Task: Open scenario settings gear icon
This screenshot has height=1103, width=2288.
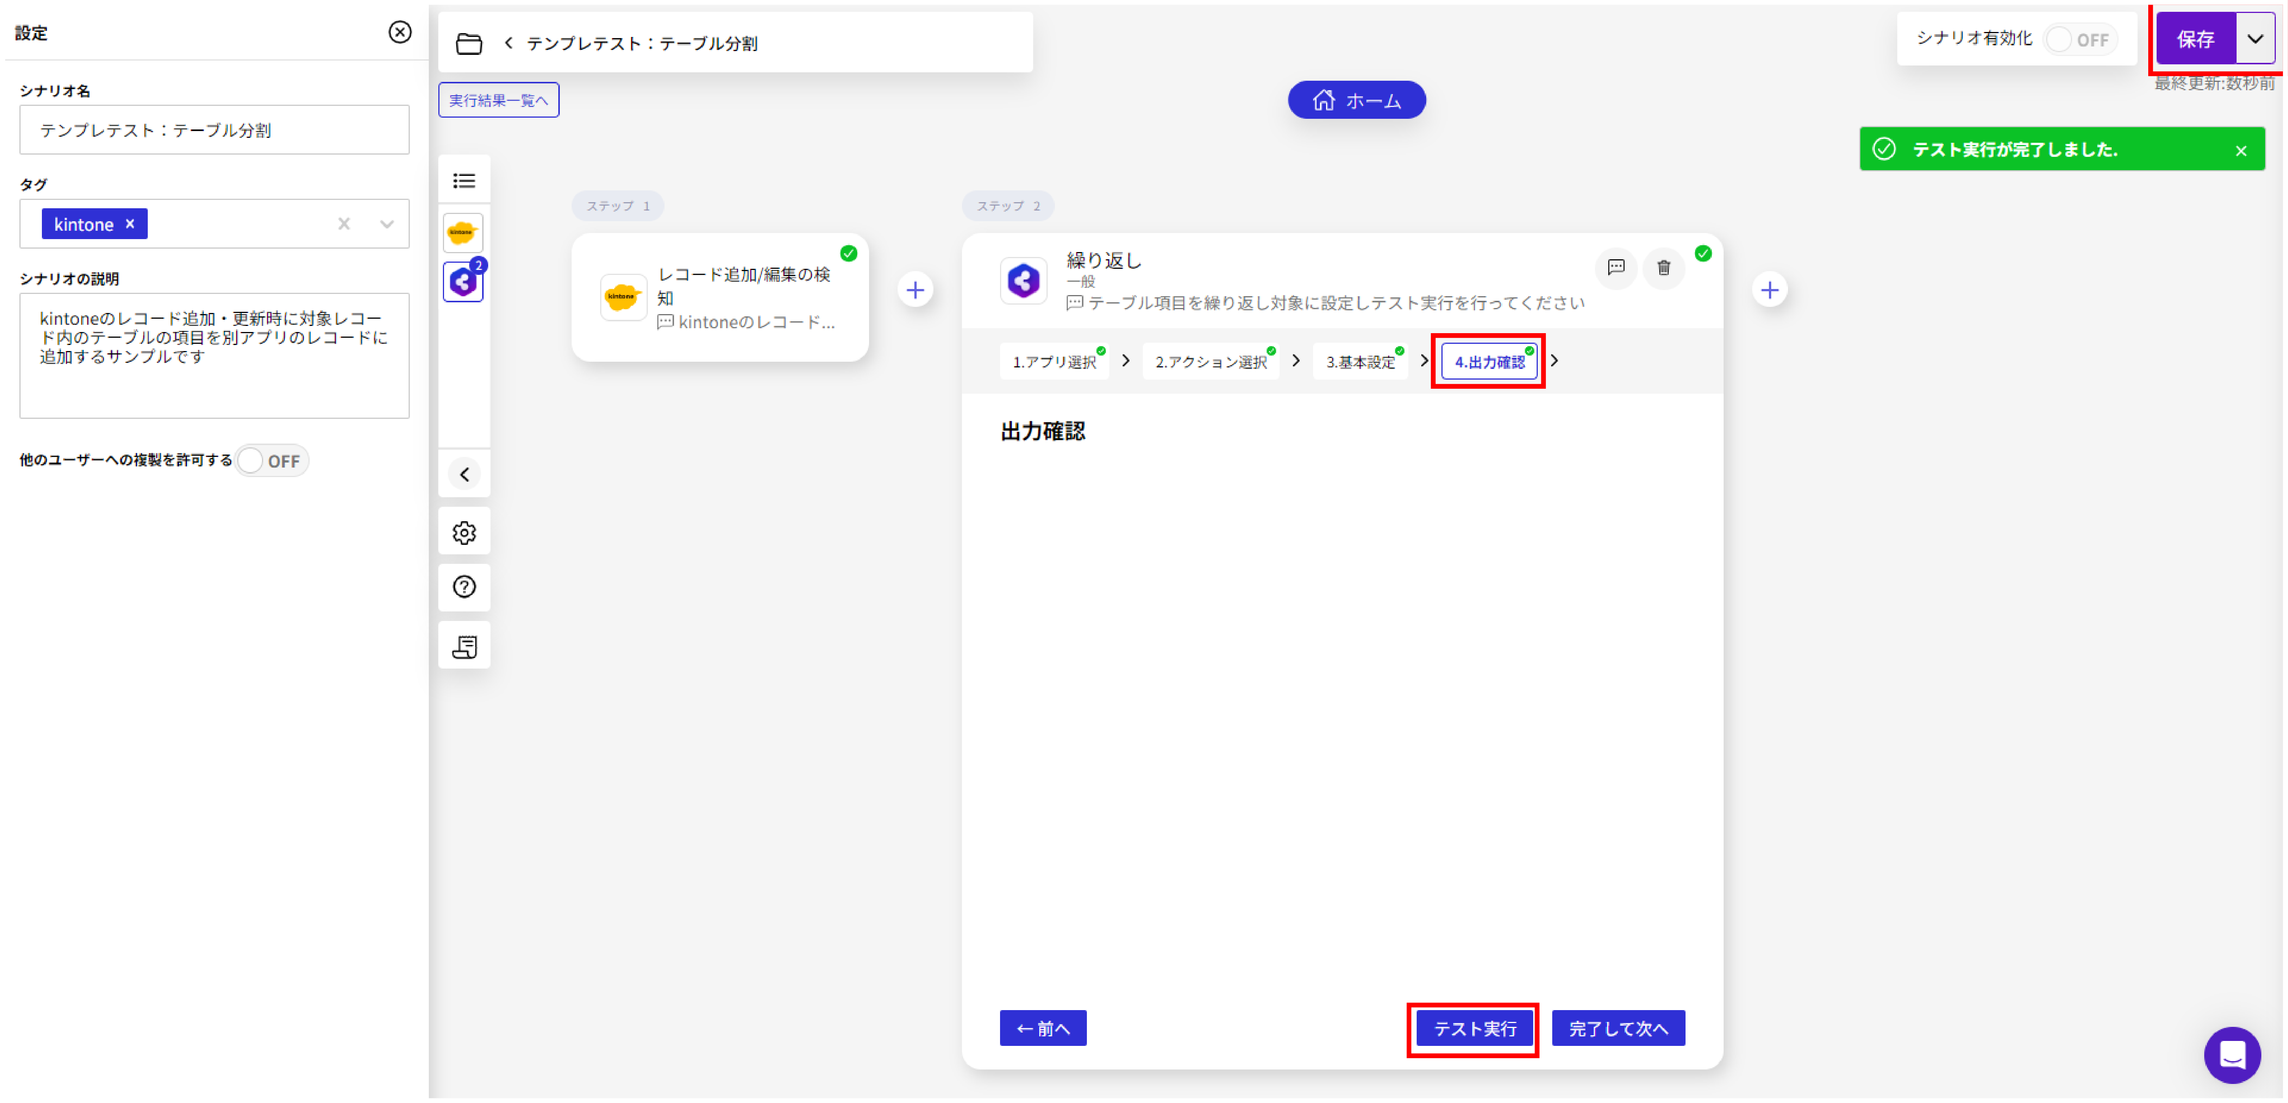Action: click(463, 533)
